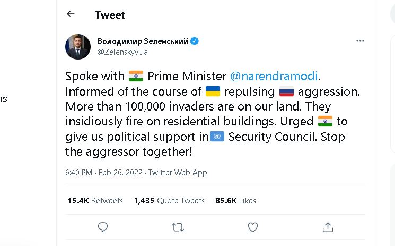Open the three-dot more options menu
The height and width of the screenshot is (246, 395).
tap(360, 41)
